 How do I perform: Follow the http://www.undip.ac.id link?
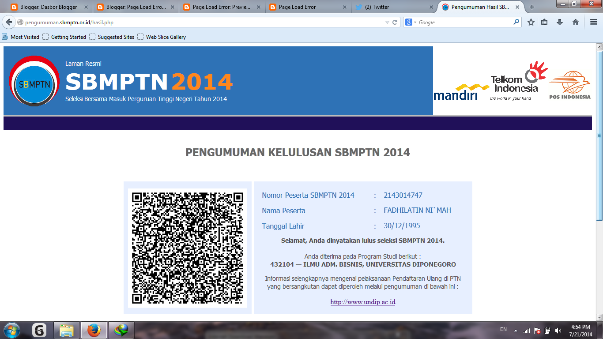[363, 302]
